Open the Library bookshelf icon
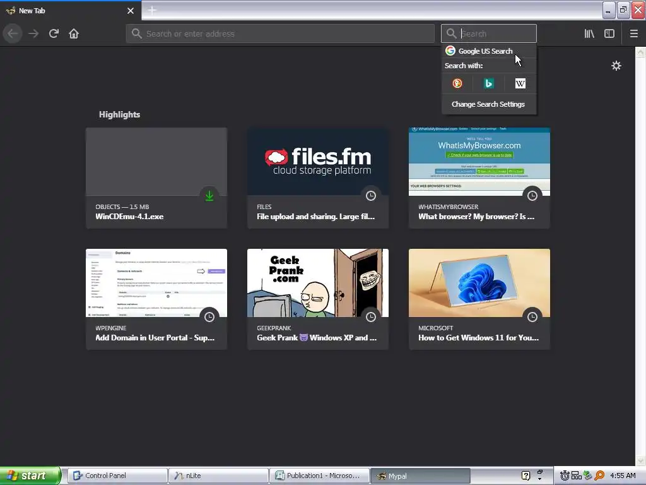This screenshot has width=646, height=485. click(x=589, y=33)
